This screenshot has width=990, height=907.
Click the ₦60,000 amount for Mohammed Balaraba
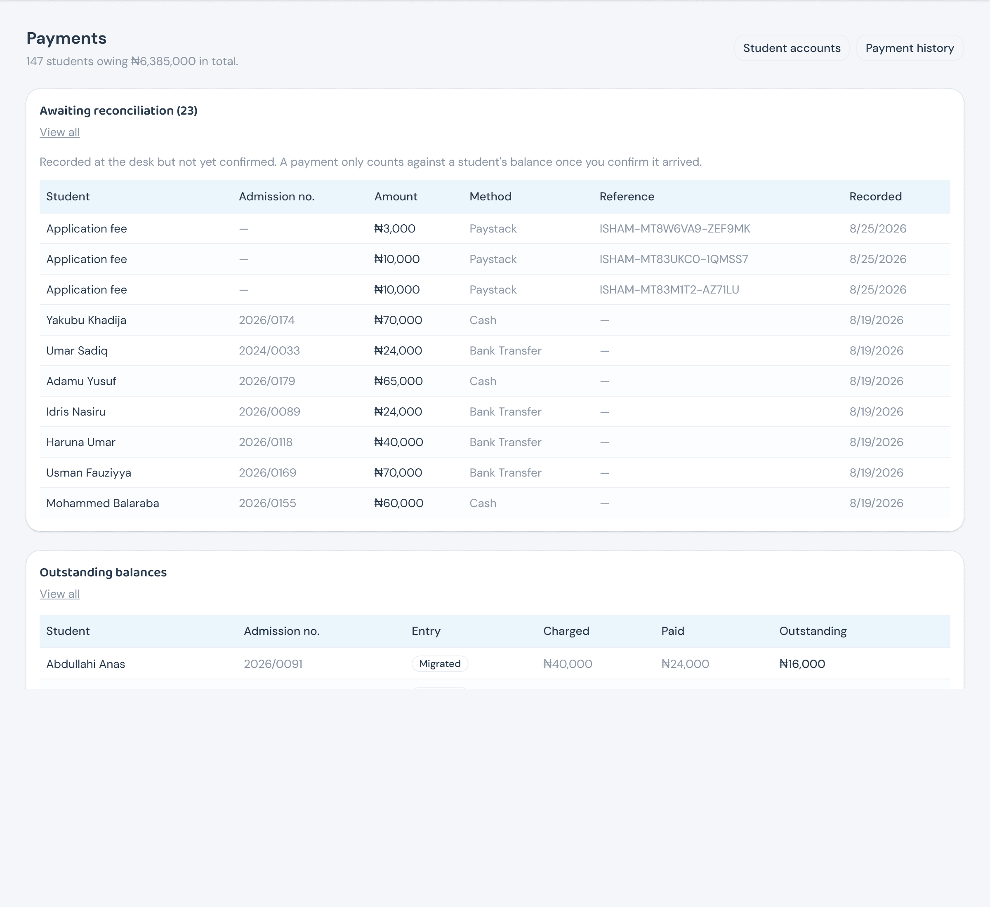(x=399, y=503)
